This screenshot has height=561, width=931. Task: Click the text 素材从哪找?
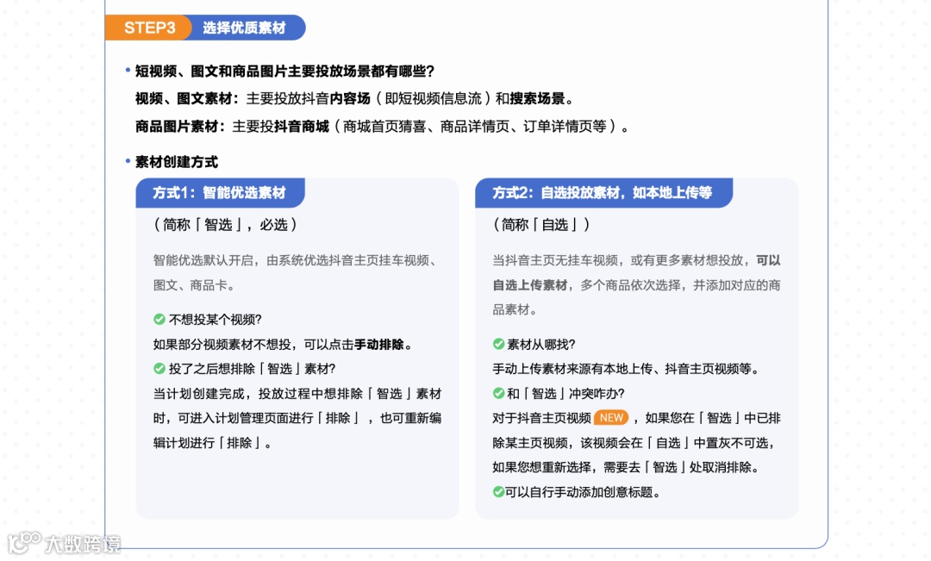(541, 345)
